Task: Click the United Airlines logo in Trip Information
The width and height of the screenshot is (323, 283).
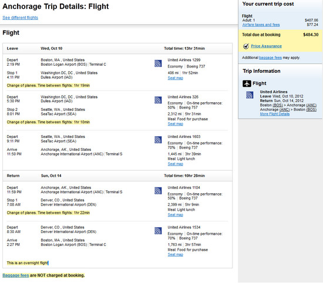Action: (250, 95)
